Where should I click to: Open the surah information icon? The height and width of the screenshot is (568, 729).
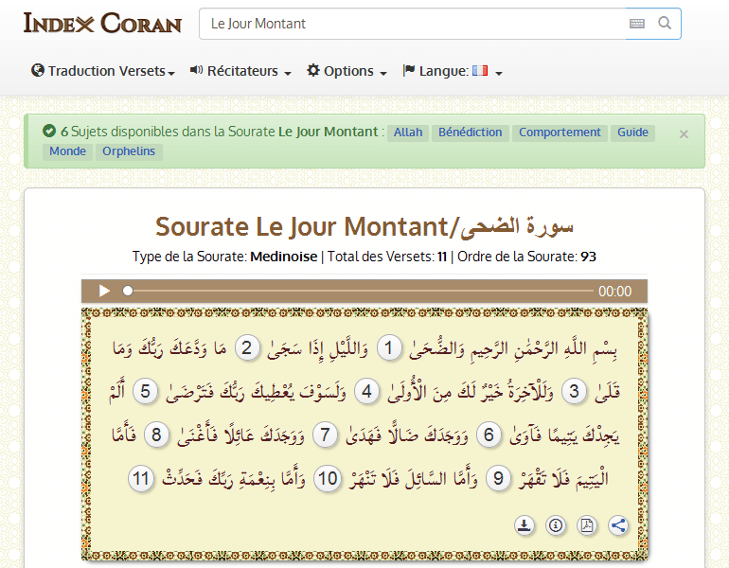[556, 525]
